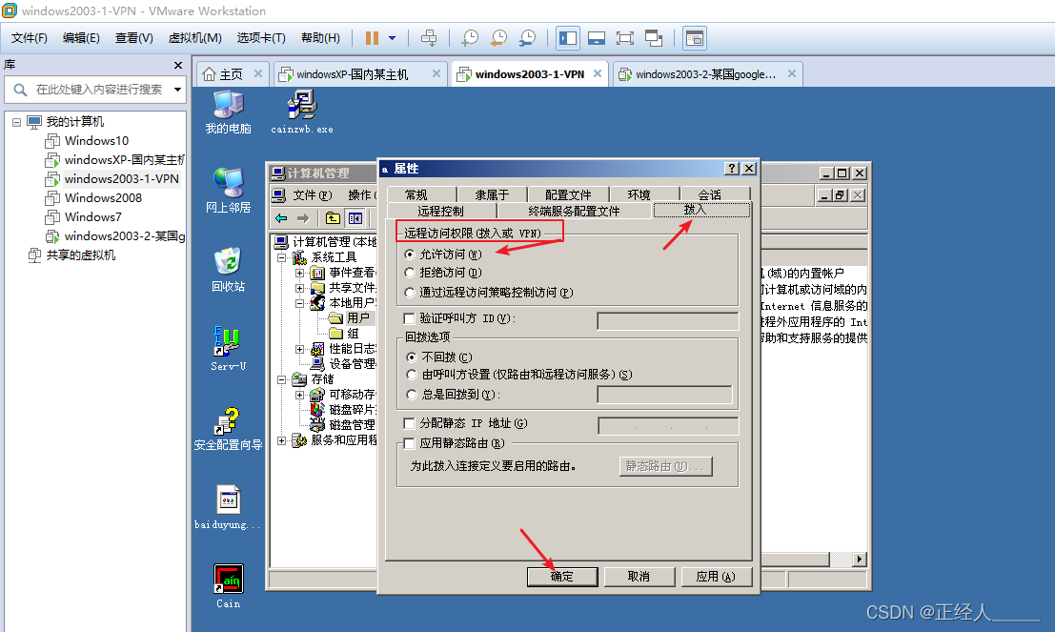This screenshot has height=632, width=1055.
Task: Open the 虚拟机(M) menu
Action: click(194, 38)
